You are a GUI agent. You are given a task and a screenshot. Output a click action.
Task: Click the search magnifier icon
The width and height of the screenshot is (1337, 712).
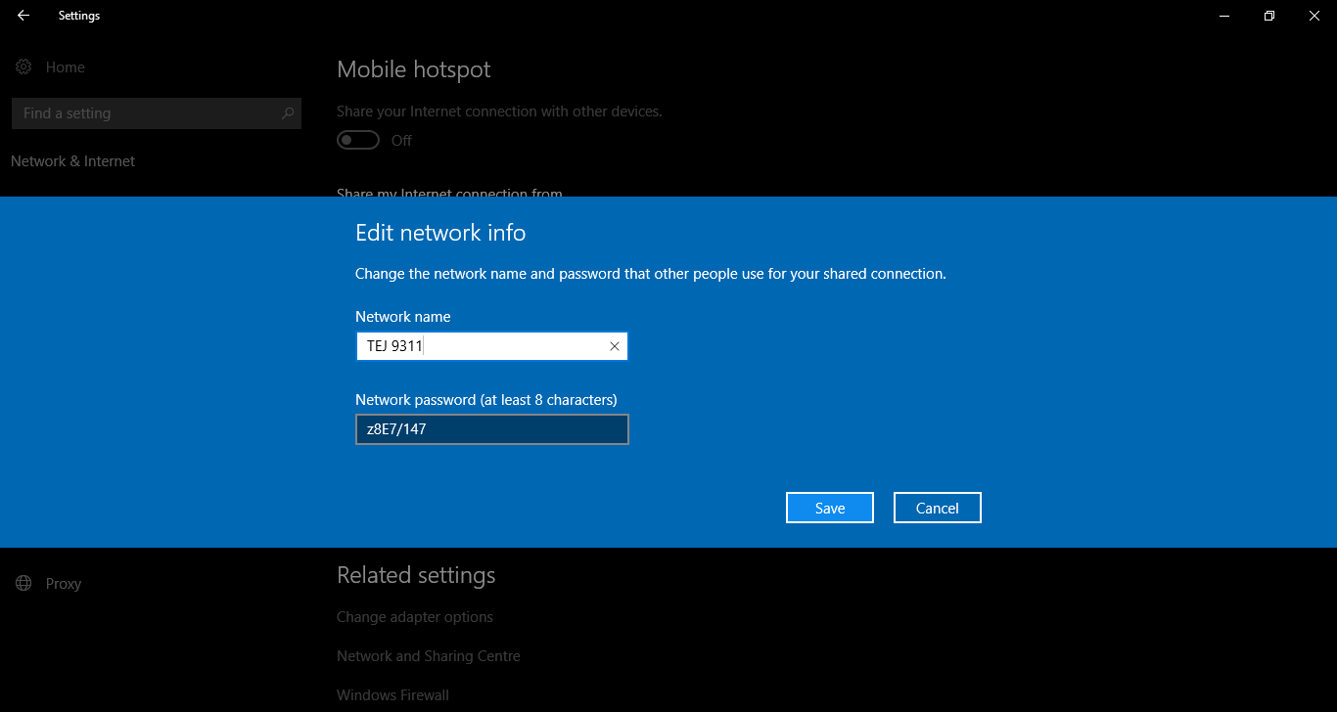point(288,113)
